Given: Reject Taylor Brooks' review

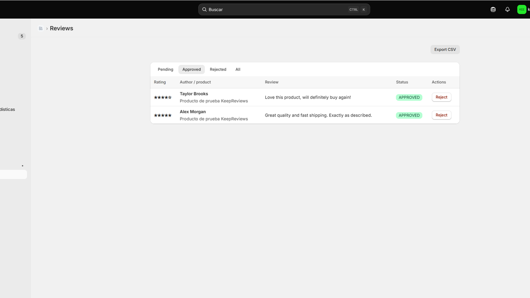Looking at the screenshot, I should click(441, 97).
